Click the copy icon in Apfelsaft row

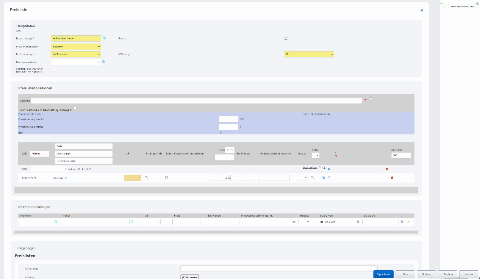coord(324,178)
